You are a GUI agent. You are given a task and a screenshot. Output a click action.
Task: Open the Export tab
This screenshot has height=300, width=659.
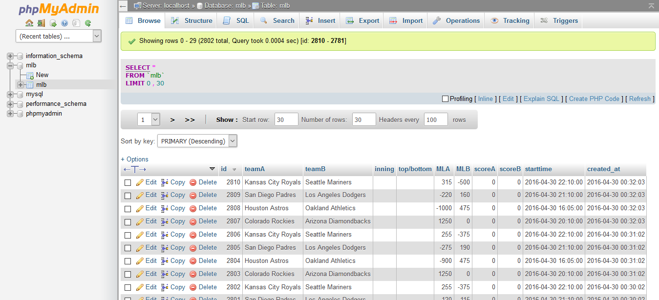(x=362, y=20)
